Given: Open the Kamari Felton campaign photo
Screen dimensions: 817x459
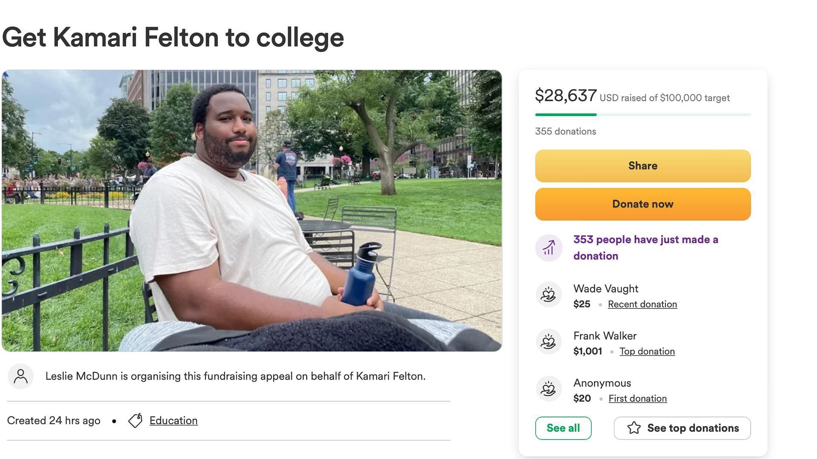Looking at the screenshot, I should [252, 210].
